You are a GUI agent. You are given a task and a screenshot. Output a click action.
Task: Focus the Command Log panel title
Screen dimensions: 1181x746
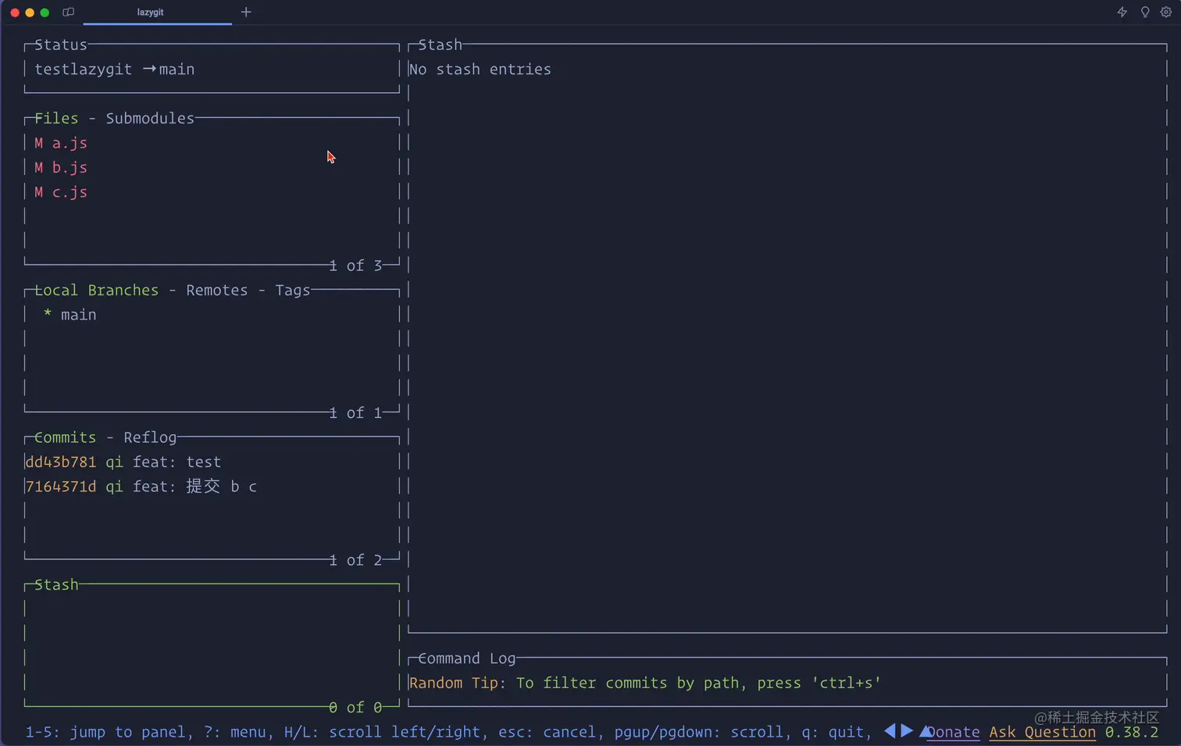(466, 659)
